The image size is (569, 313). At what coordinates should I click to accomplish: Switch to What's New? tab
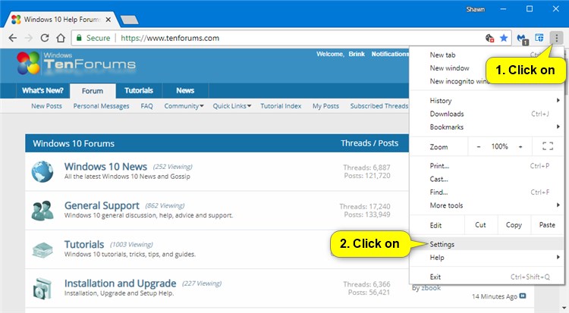tap(42, 91)
